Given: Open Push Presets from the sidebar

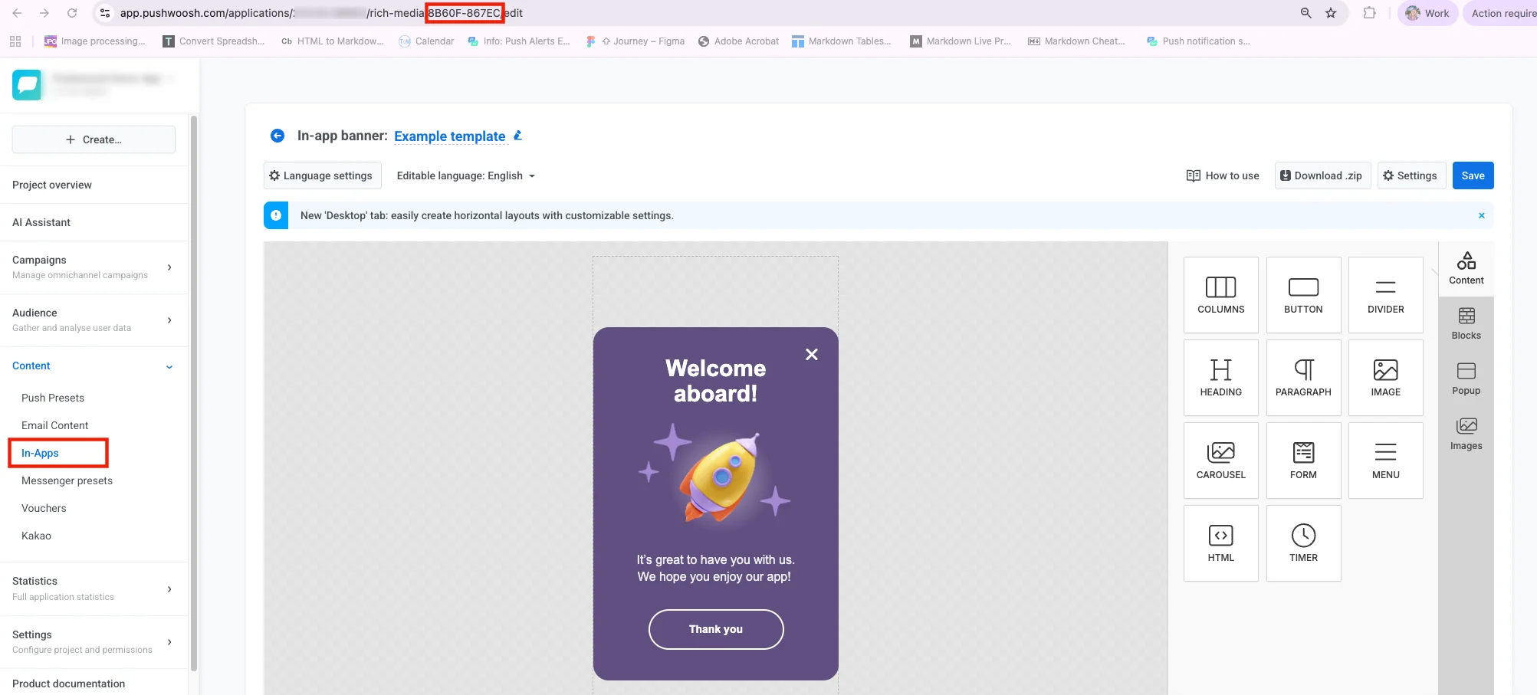Looking at the screenshot, I should 52,398.
